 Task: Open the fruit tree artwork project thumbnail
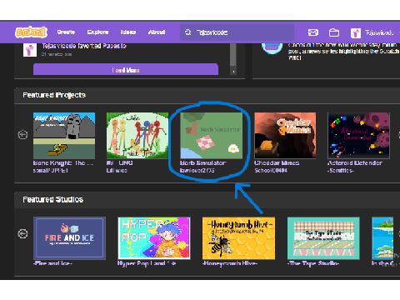pyautogui.click(x=137, y=136)
